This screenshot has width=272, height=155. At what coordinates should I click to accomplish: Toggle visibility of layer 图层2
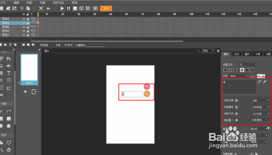(24, 31)
